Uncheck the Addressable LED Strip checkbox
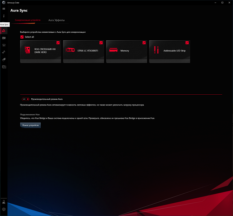This screenshot has height=216, width=233. (187, 43)
